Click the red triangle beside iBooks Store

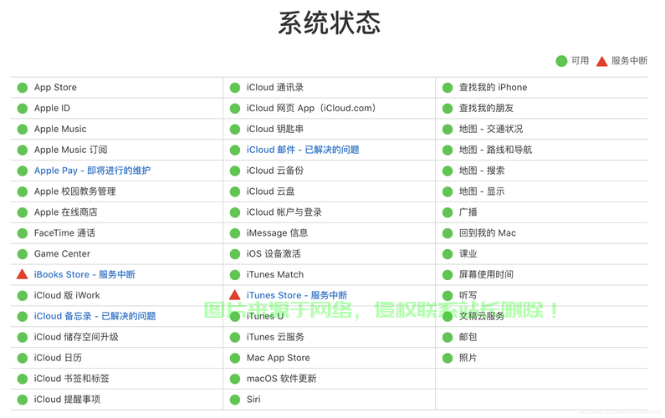[x=22, y=274]
